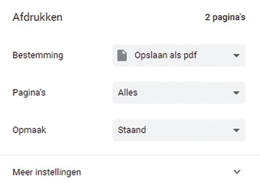Click the Bestemming label
The height and width of the screenshot is (196, 260).
[38, 55]
